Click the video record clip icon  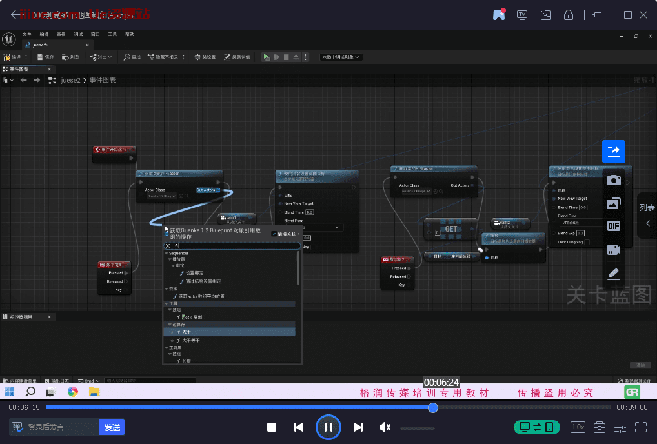click(613, 250)
